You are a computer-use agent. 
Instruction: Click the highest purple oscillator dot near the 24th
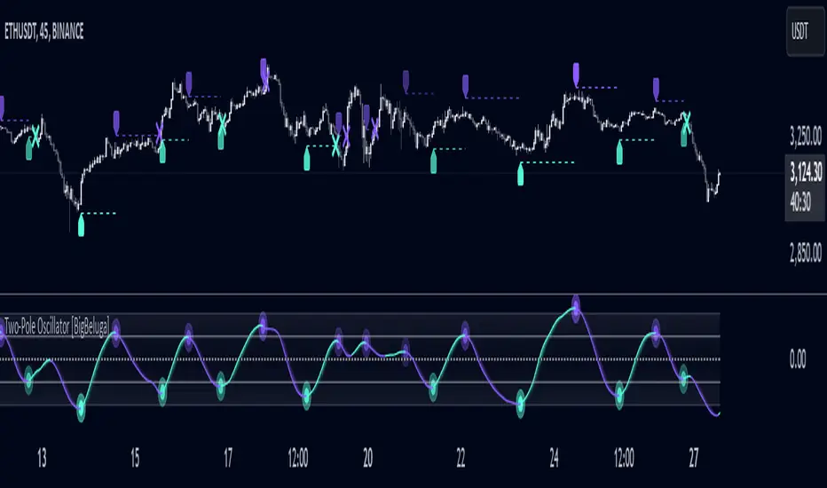tap(576, 308)
